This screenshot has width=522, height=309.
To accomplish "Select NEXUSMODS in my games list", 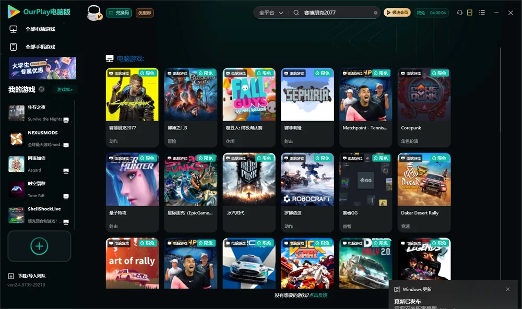I will [39, 138].
